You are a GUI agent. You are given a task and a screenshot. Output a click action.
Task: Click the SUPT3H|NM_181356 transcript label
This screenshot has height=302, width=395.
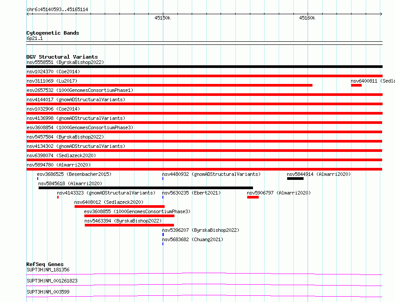48,270
